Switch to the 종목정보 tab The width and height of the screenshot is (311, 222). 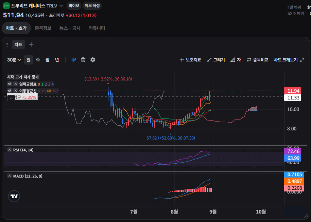43,28
